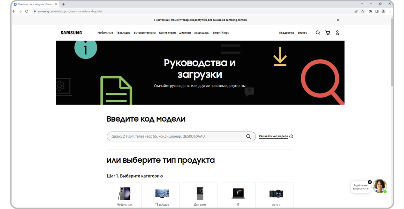The image size is (404, 209).
Task: Open the ТВ и Аудио navigation menu
Action: tap(123, 33)
